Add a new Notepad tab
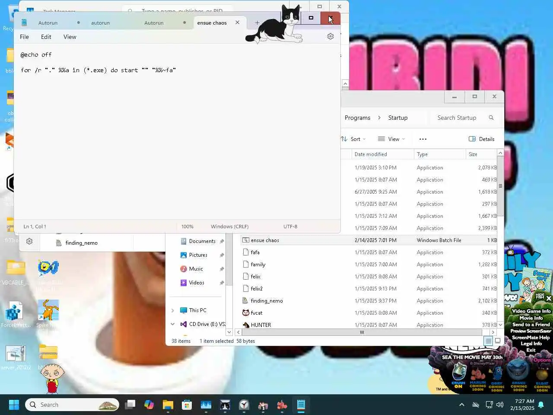This screenshot has width=553, height=415. [257, 22]
